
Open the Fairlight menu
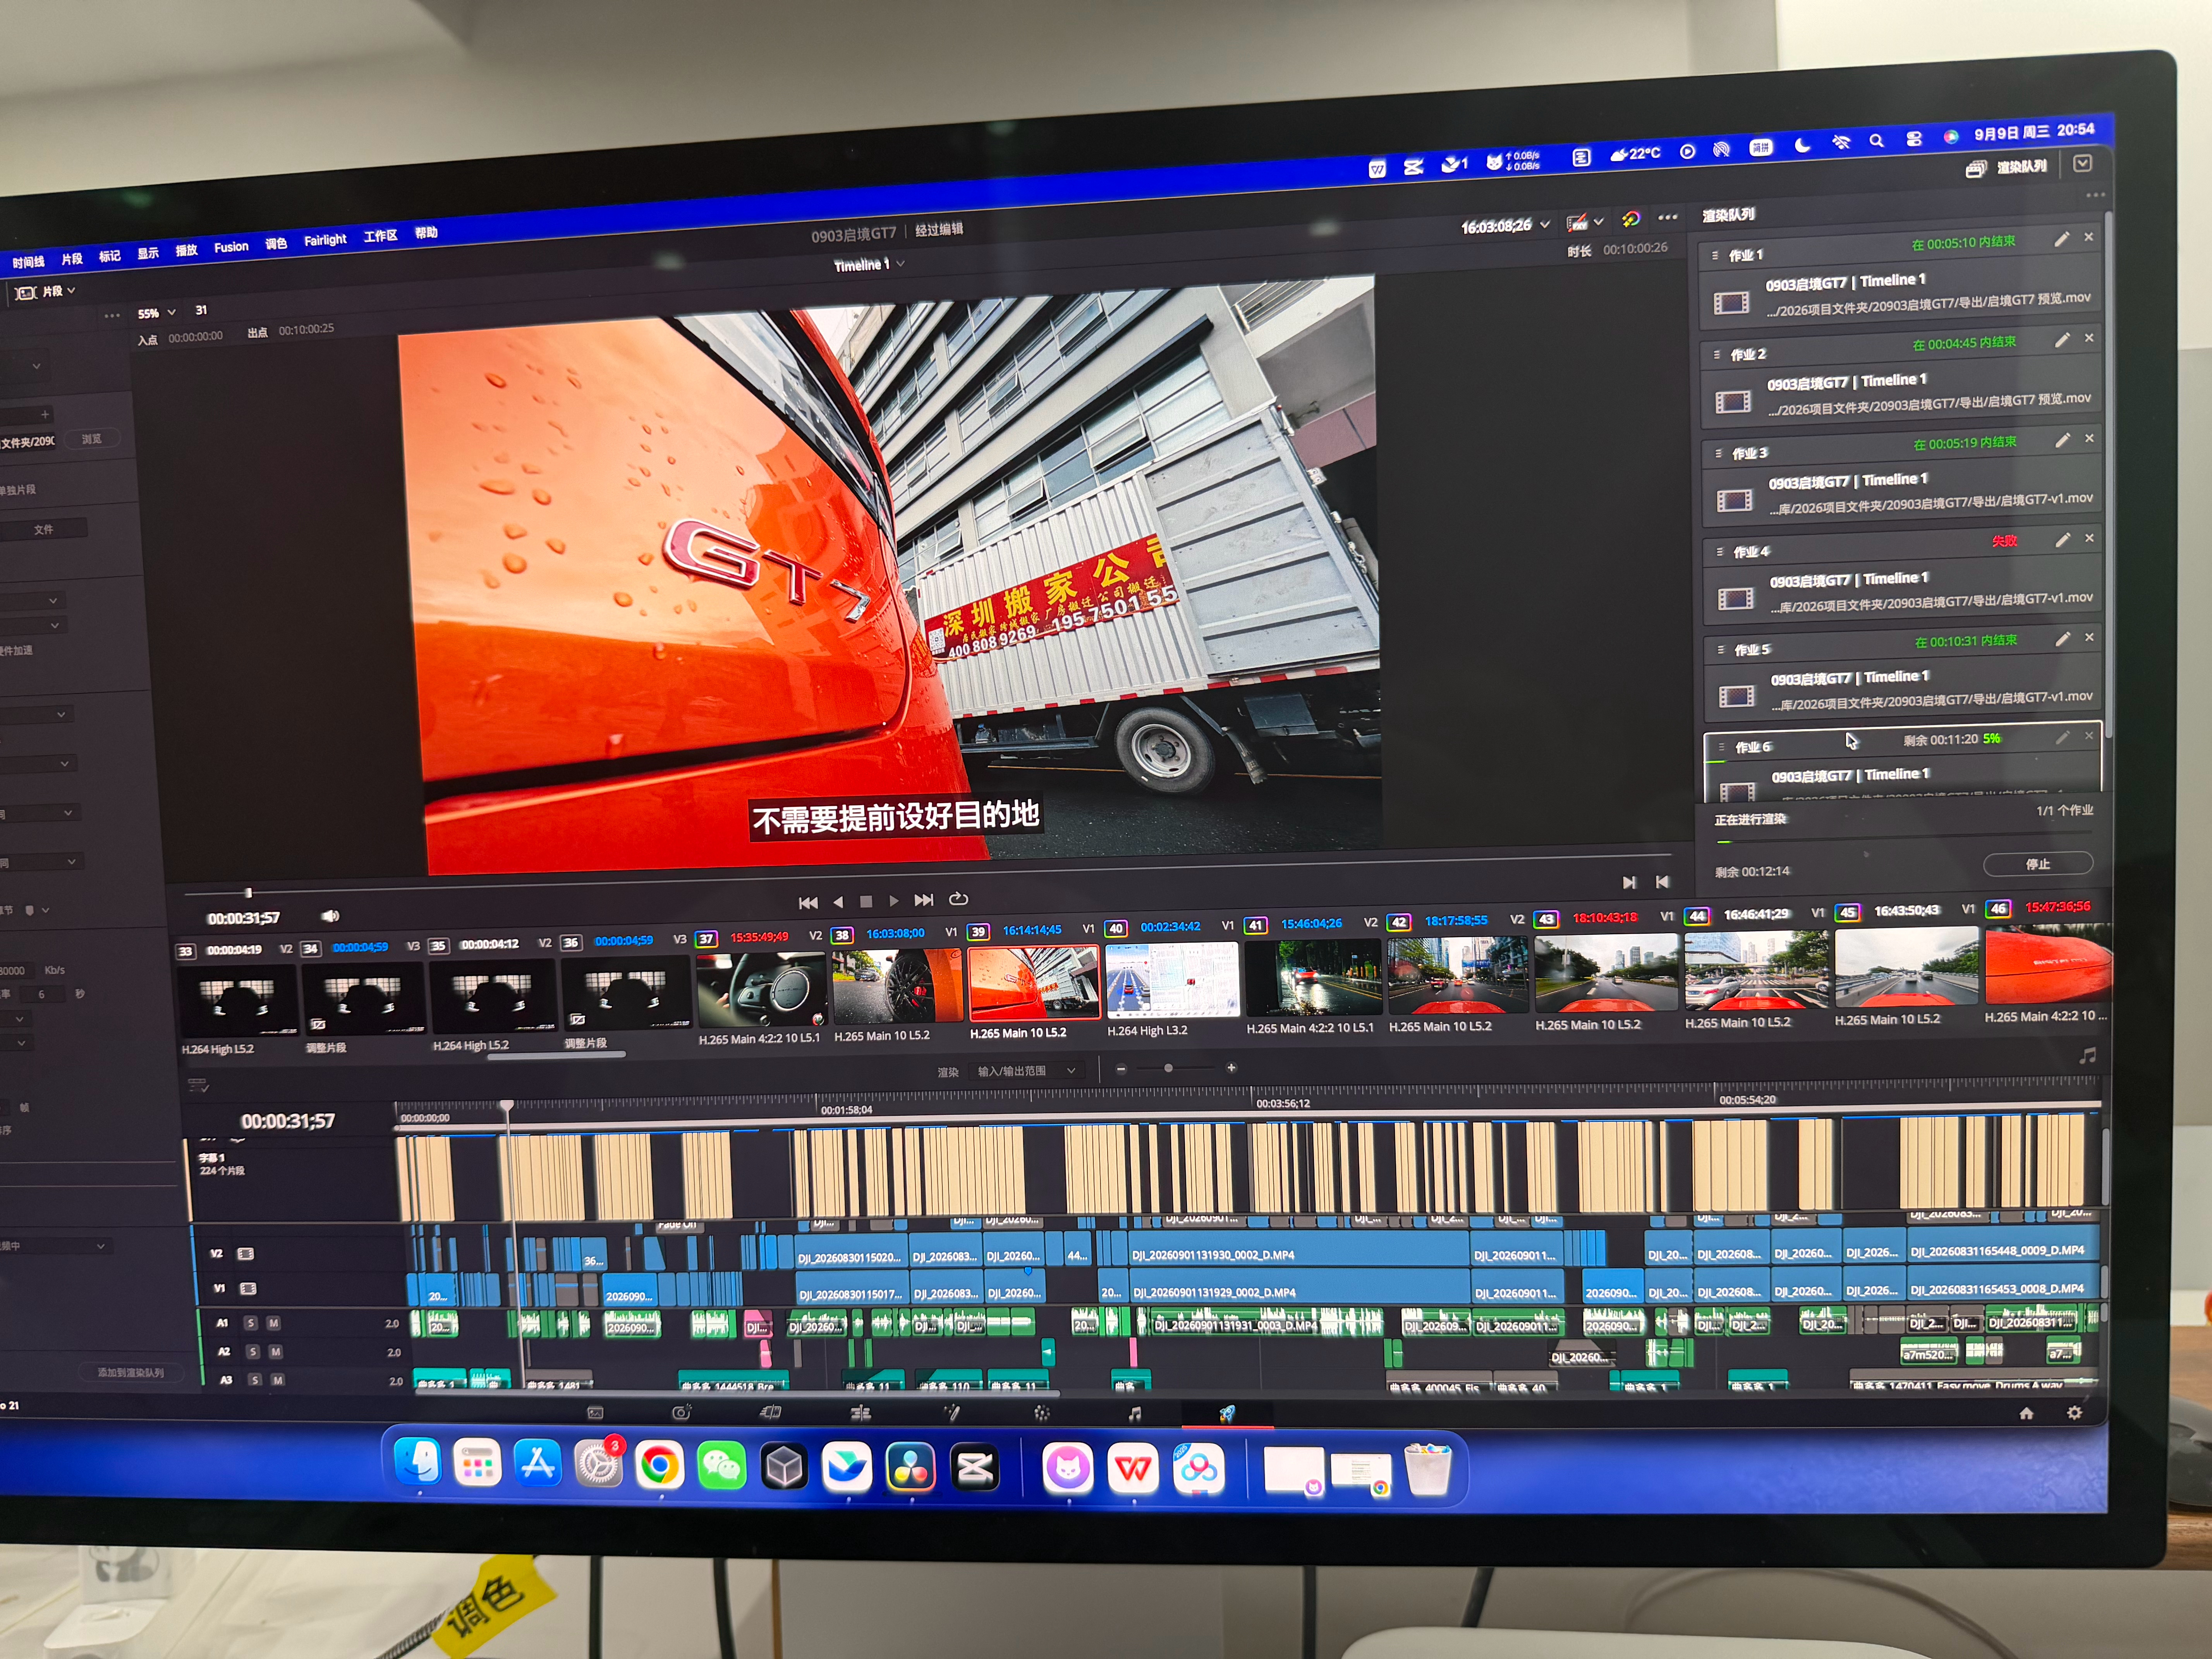click(x=325, y=240)
